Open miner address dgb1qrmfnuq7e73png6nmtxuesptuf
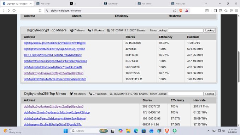This screenshot has width=240, height=135. (x=55, y=61)
